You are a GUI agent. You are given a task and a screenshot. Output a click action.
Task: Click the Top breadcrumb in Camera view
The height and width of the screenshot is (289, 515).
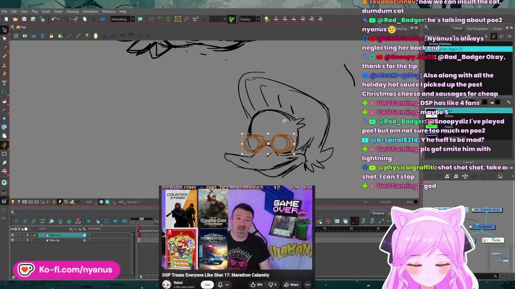pos(23,27)
